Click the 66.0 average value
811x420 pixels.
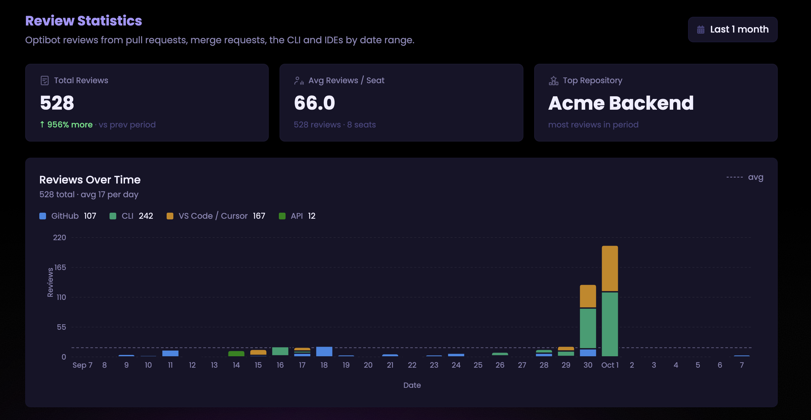click(314, 103)
